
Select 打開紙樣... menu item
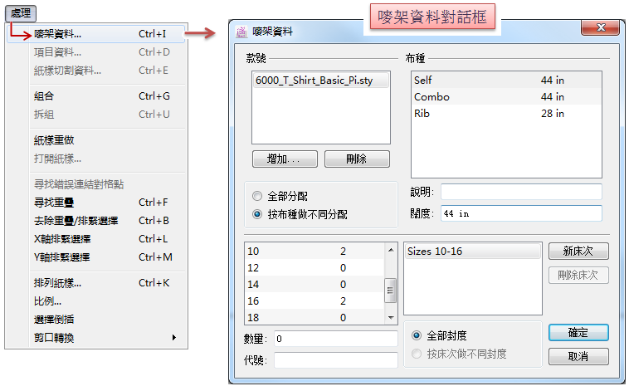click(96, 159)
